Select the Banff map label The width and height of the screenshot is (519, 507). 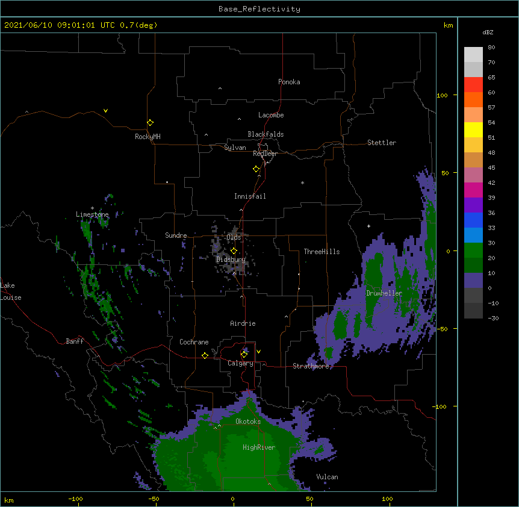[x=75, y=341]
